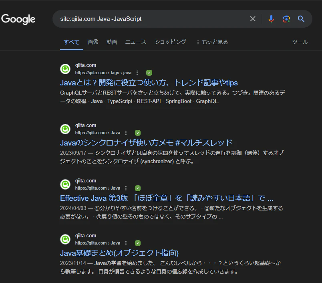Click green check badge on Java基礎まとめ result
Screen dimensions: 322x283
coord(138,243)
